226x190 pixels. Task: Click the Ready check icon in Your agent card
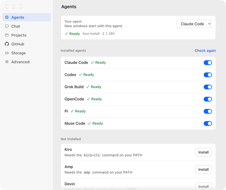(66, 34)
